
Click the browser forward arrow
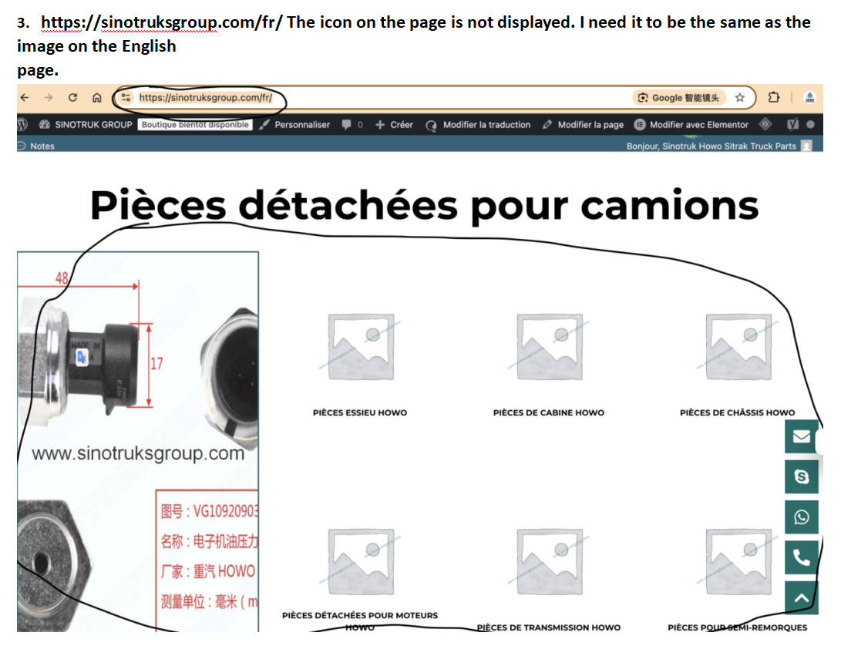[x=49, y=98]
